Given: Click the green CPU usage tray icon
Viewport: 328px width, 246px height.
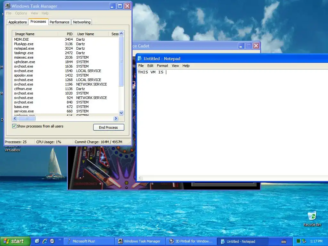Looking at the screenshot, I should pos(299,241).
